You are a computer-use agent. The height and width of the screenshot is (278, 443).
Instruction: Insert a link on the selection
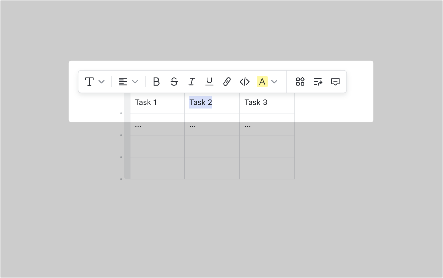pos(227,82)
